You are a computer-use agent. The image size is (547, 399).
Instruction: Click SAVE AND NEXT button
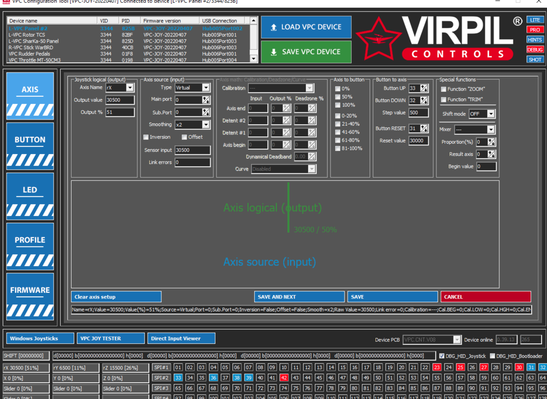pos(299,297)
